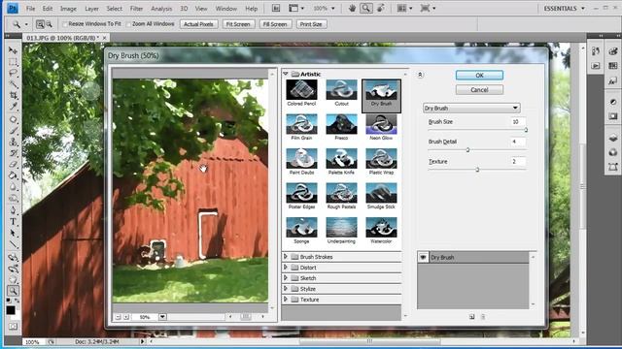Viewport: 622px width, 349px height.
Task: Select the Crop tool
Action: point(13,95)
